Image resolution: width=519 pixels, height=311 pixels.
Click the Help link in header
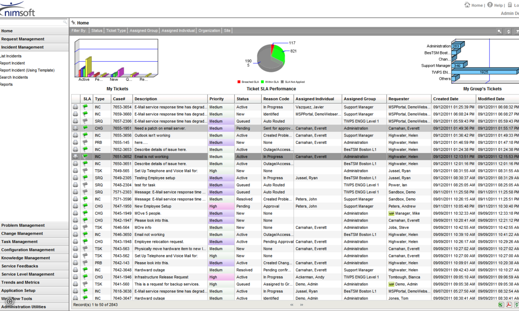pos(498,5)
